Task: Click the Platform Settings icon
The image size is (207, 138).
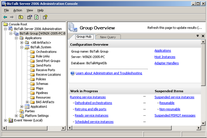Action: [x=22, y=116]
